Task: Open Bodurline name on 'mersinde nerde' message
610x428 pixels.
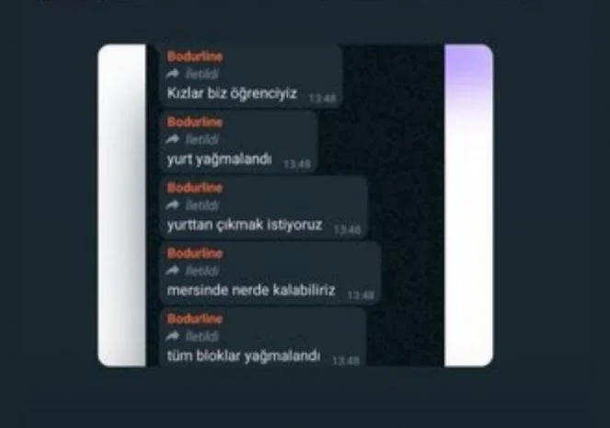Action: pos(195,253)
